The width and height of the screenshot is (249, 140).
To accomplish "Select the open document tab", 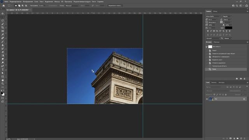I will point(18,10).
